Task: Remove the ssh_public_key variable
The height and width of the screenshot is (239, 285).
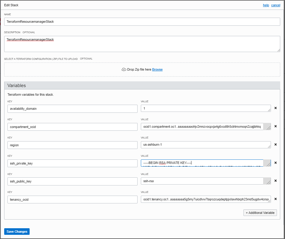Action: point(275,181)
